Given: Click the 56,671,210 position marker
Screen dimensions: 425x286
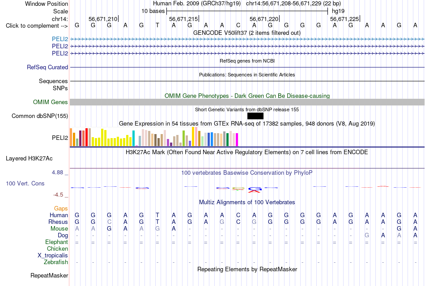Looking at the screenshot, I should click(x=103, y=19).
